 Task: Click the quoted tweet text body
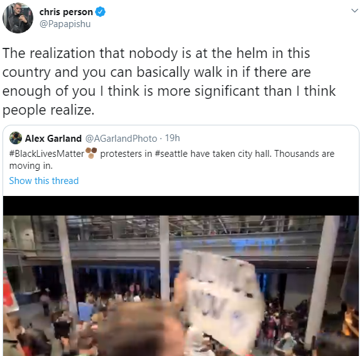[x=172, y=159]
